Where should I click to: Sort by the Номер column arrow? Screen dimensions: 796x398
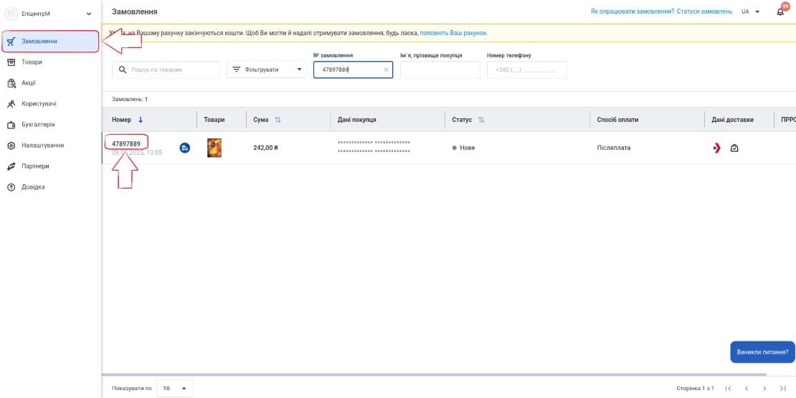click(x=141, y=120)
